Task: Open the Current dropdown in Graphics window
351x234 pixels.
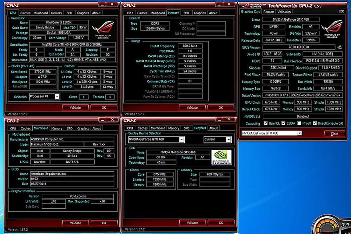Action: click(x=228, y=140)
